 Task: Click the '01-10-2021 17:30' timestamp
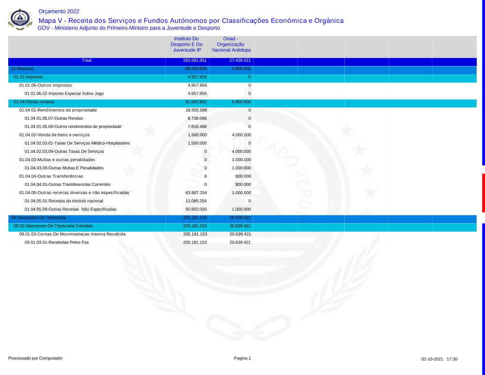coord(439,359)
